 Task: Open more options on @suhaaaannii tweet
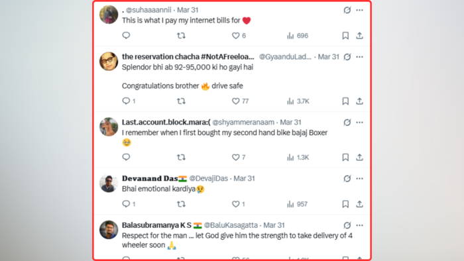359,10
